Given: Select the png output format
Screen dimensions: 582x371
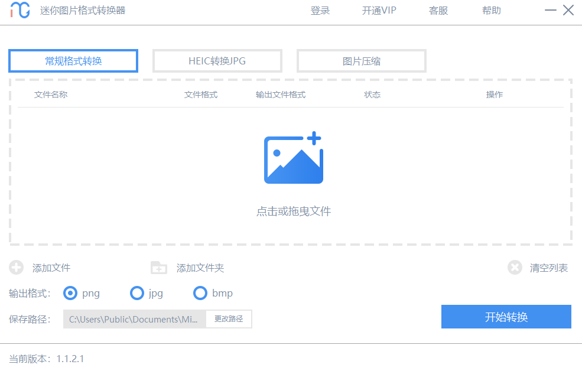Looking at the screenshot, I should tap(71, 293).
